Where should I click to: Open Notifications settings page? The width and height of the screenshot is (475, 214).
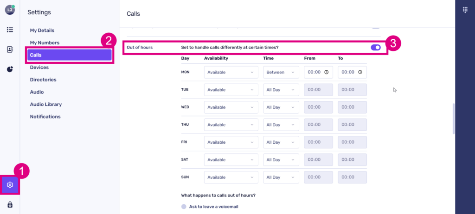tap(45, 116)
